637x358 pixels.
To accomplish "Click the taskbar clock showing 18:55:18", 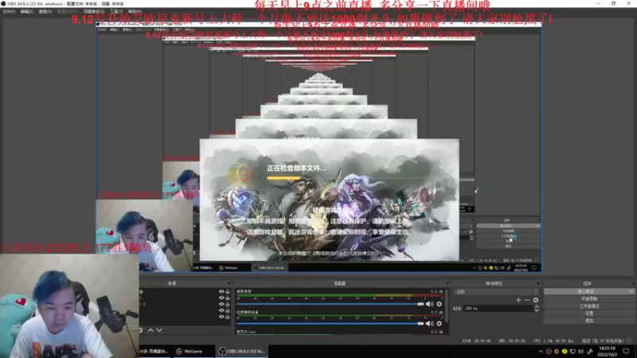I will click(607, 352).
